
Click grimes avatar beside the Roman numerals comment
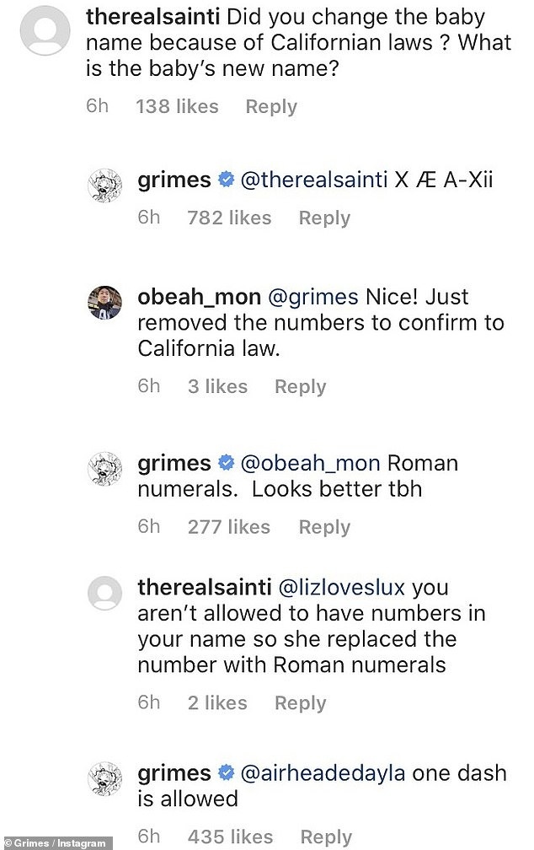[x=106, y=469]
